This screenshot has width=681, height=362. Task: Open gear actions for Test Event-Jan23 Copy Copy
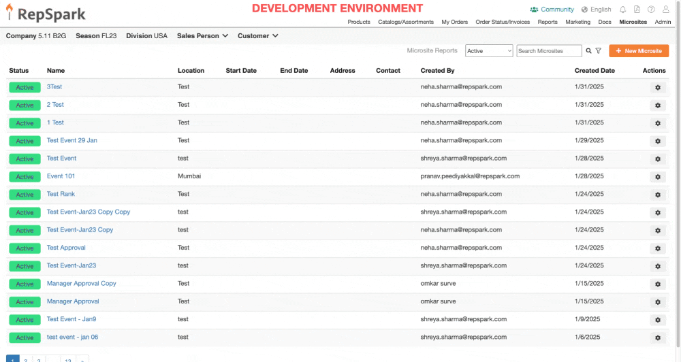pos(658,212)
